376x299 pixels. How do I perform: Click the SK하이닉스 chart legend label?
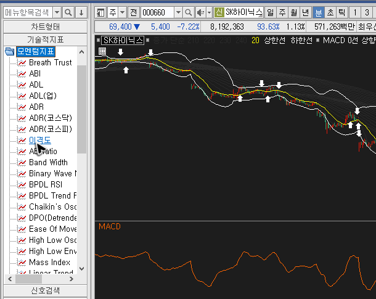tap(123, 40)
